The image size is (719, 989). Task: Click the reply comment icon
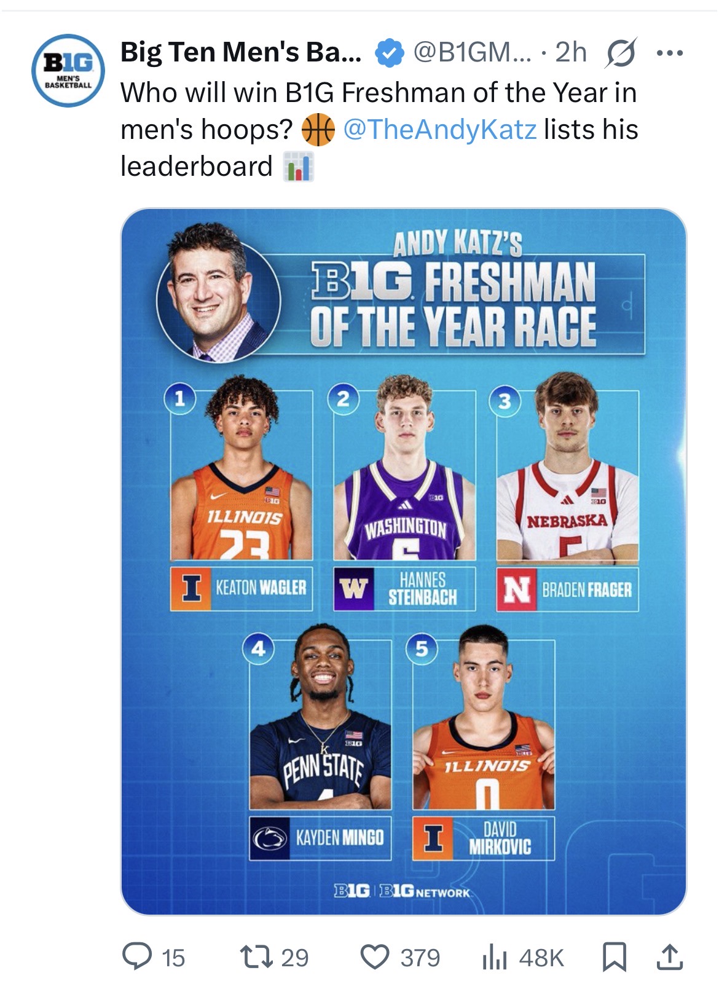(x=137, y=957)
